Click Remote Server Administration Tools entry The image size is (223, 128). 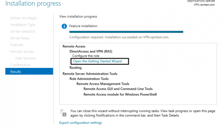(x=90, y=74)
